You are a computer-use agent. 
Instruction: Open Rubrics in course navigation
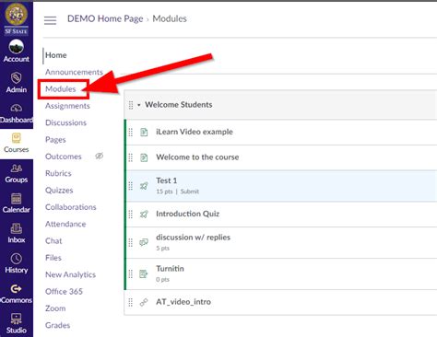[58, 173]
